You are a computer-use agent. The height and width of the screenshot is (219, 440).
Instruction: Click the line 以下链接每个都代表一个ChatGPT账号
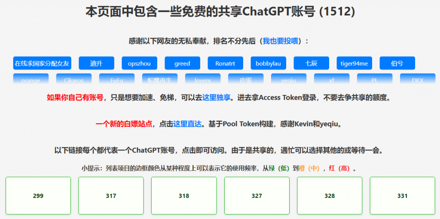pos(115,150)
